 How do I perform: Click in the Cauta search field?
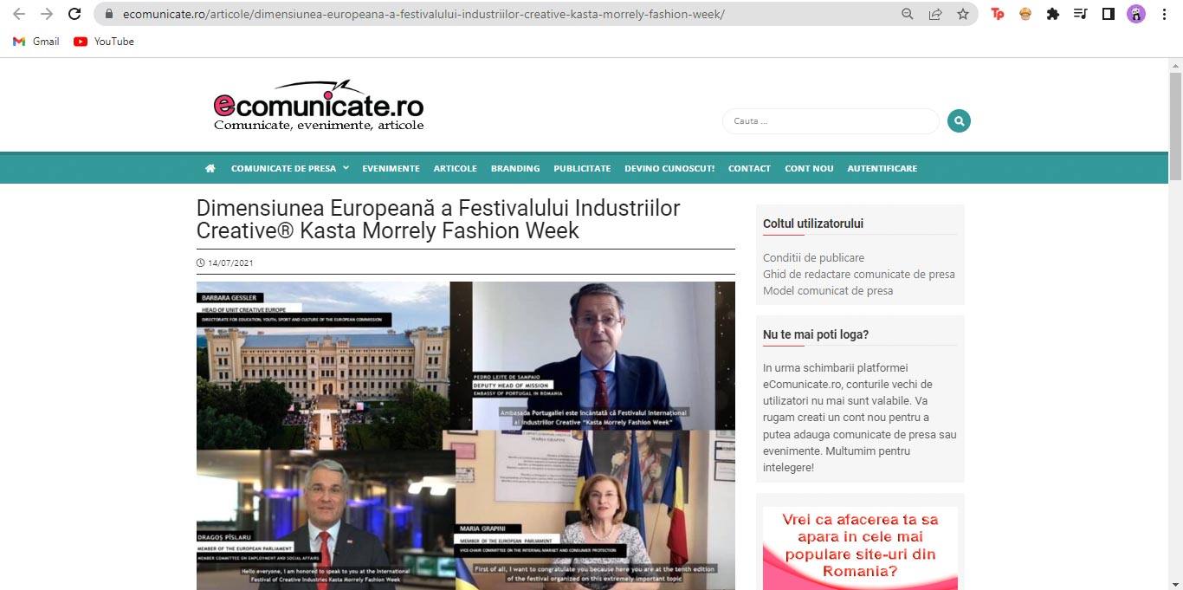point(831,121)
